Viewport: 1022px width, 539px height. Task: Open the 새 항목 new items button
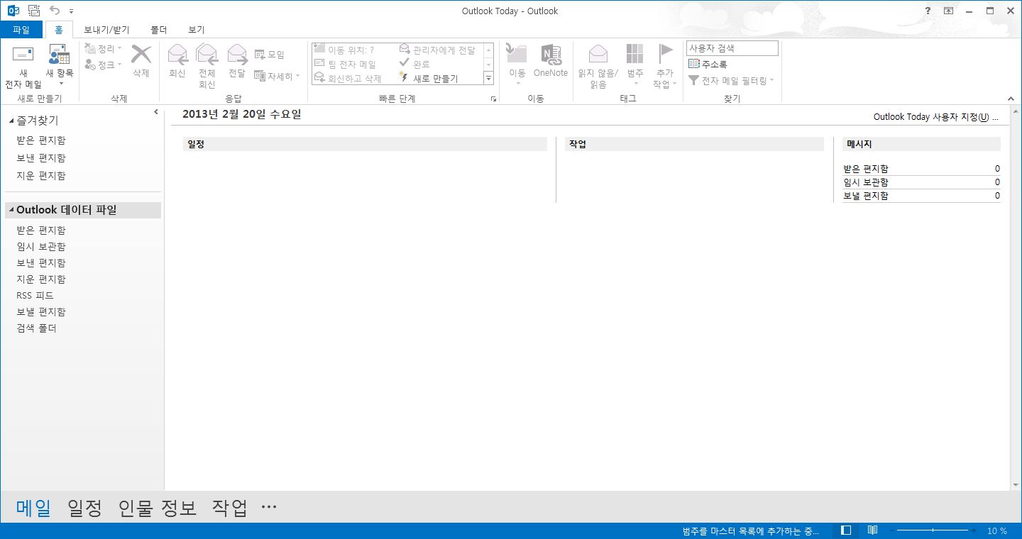coord(60,65)
